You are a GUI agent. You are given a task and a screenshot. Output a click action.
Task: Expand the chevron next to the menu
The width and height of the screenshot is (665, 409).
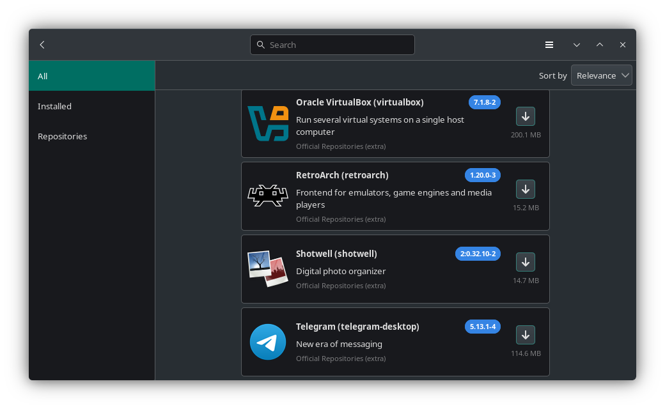577,45
